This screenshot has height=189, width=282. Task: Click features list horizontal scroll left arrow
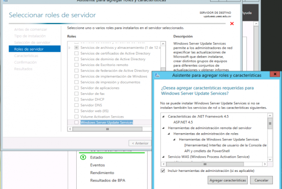tap(163, 164)
